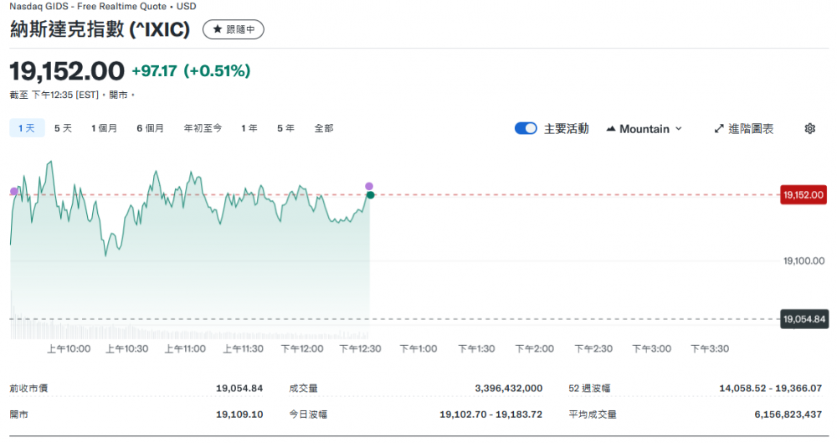The image size is (837, 443).
Task: Show the 6個月 chart range
Action: (x=151, y=128)
